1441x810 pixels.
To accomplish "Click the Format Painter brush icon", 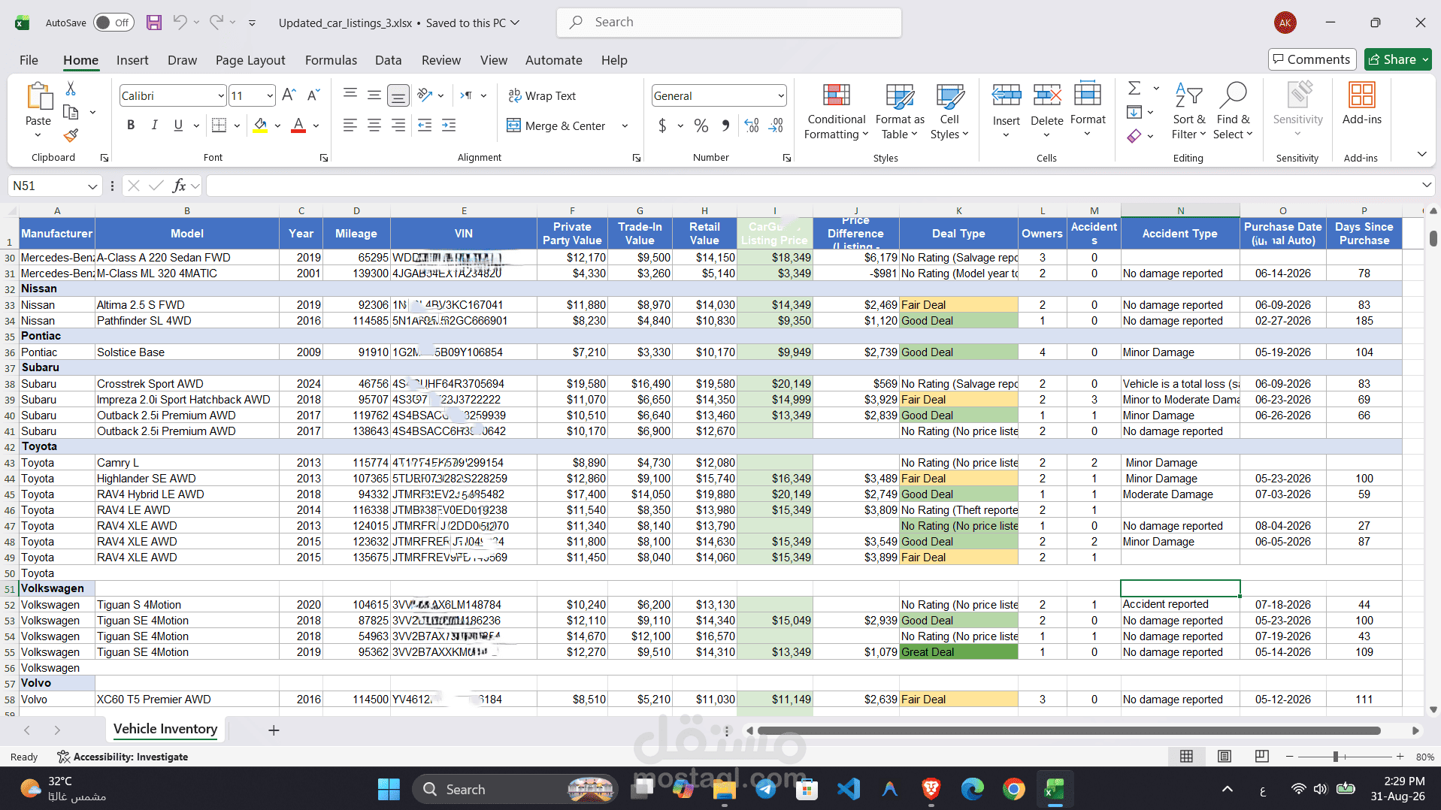I will [x=71, y=135].
